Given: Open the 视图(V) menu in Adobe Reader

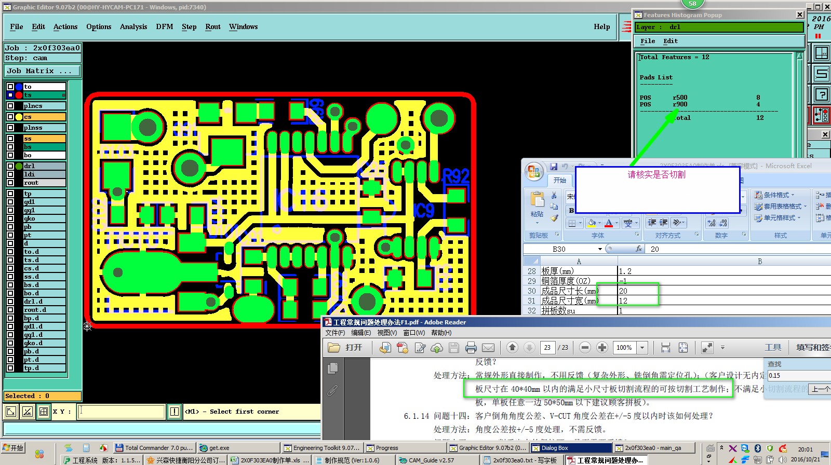Looking at the screenshot, I should pos(387,333).
